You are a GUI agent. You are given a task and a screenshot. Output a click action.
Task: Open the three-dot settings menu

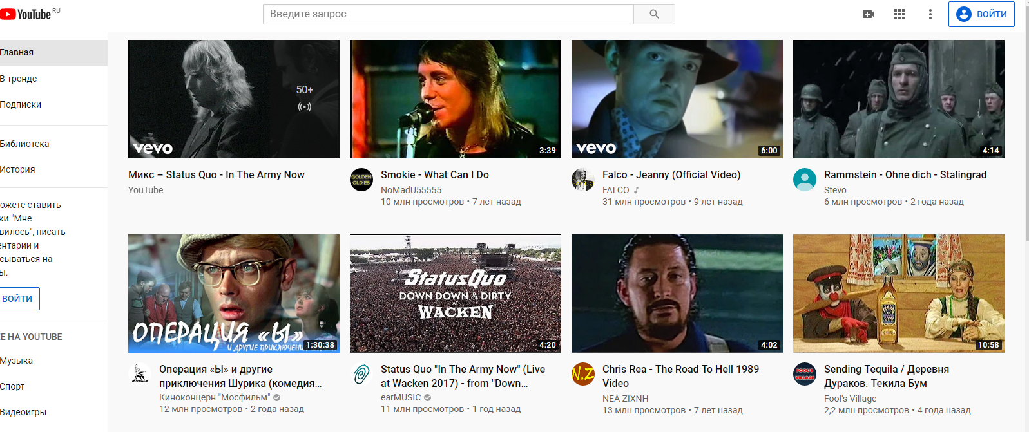pyautogui.click(x=930, y=14)
